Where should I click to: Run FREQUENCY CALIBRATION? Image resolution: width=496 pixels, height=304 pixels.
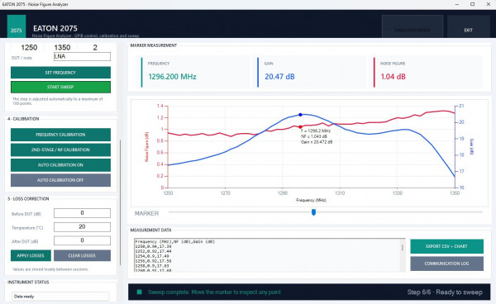pyautogui.click(x=60, y=135)
